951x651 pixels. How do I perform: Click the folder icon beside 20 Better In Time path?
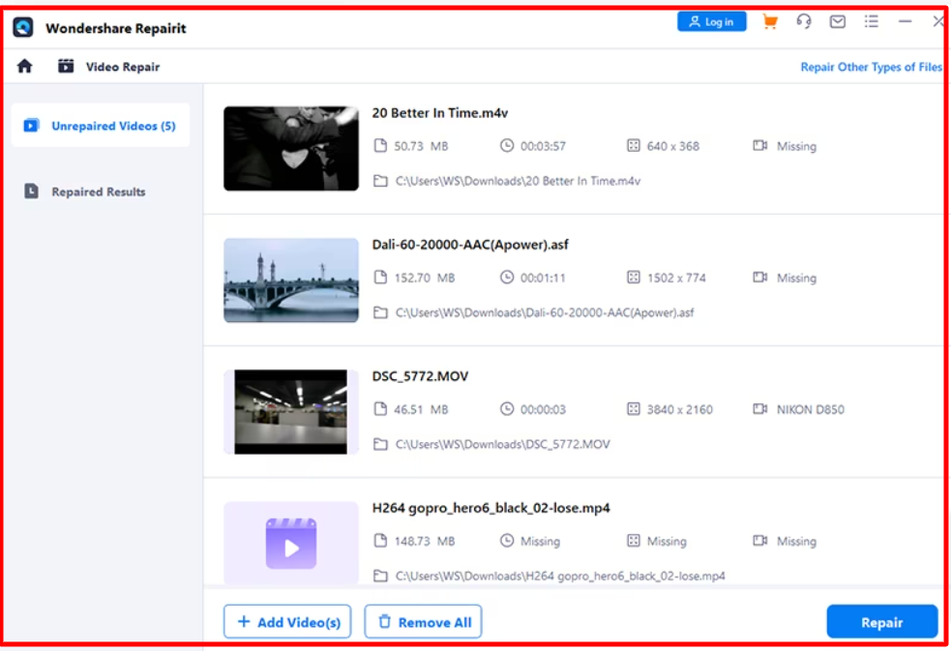[x=380, y=181]
